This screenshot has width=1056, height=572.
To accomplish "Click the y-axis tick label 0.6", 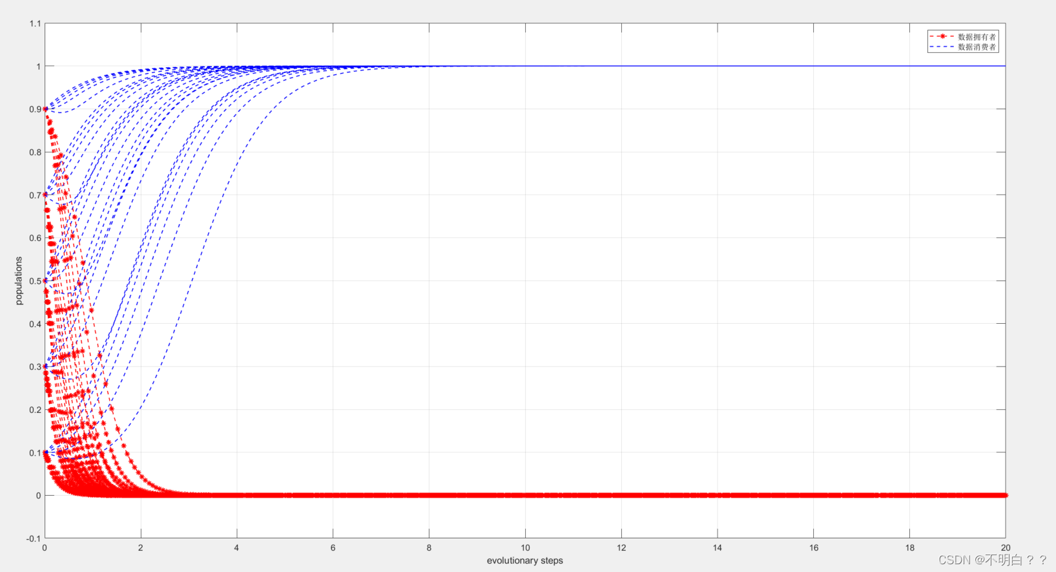I will coord(35,238).
